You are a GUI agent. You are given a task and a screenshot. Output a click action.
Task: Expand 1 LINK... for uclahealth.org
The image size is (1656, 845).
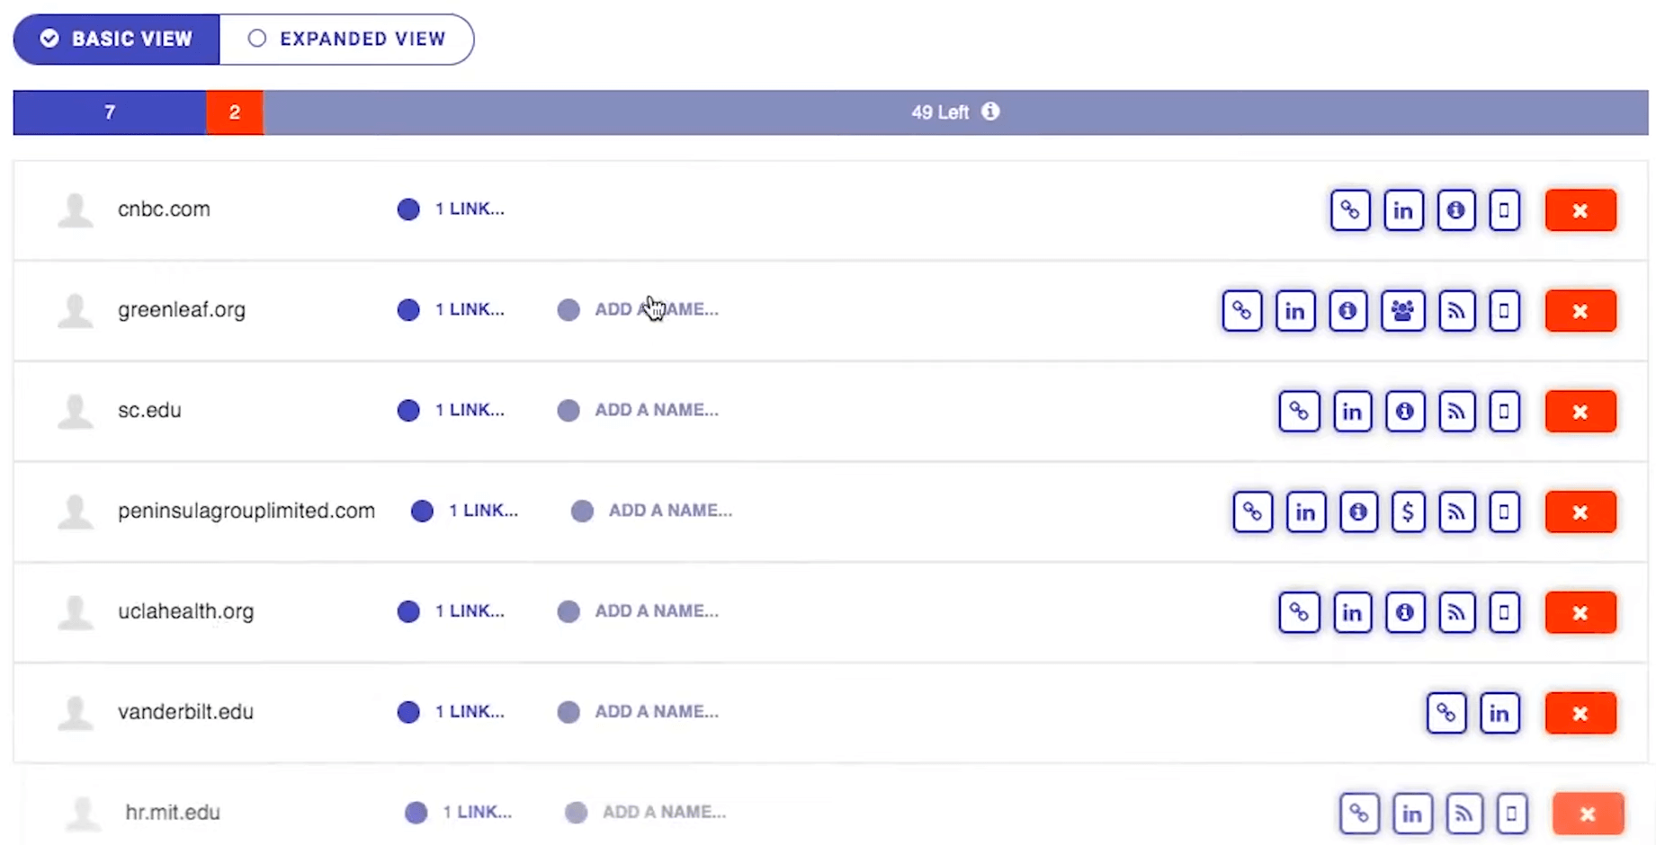pyautogui.click(x=470, y=611)
